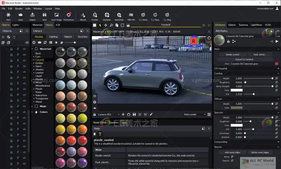This screenshot has width=281, height=169.
Task: Toggle the Bump checkbox in Special section
Action: pyautogui.click(x=232, y=157)
